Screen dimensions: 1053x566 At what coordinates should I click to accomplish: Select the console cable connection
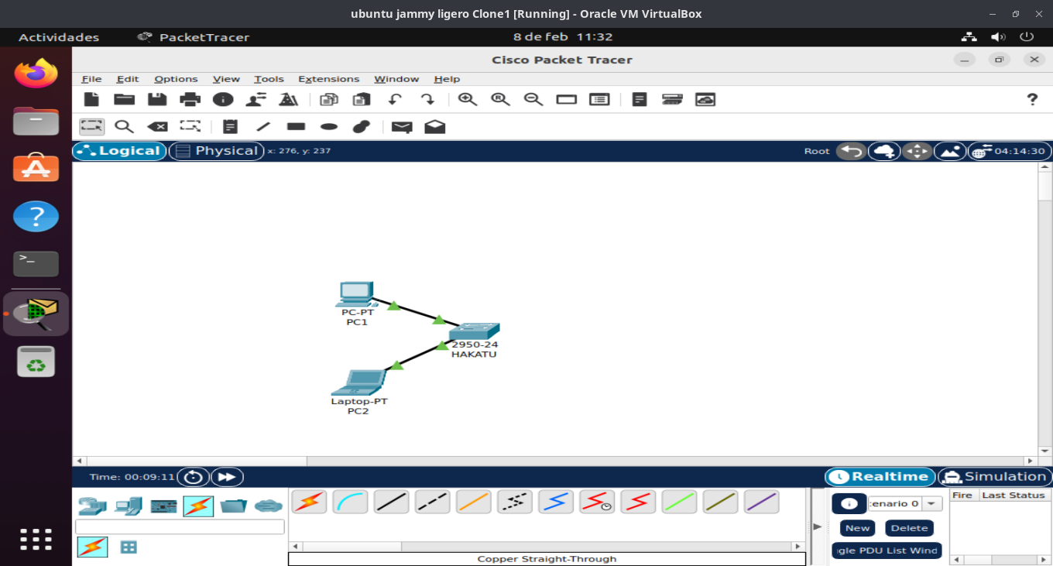tap(350, 502)
